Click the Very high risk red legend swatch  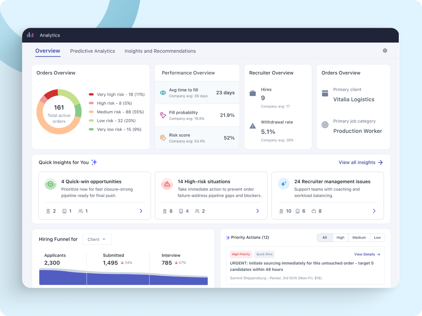(x=91, y=94)
